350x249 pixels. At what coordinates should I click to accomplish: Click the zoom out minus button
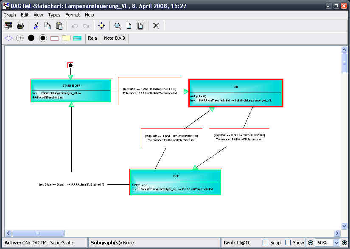311,243
